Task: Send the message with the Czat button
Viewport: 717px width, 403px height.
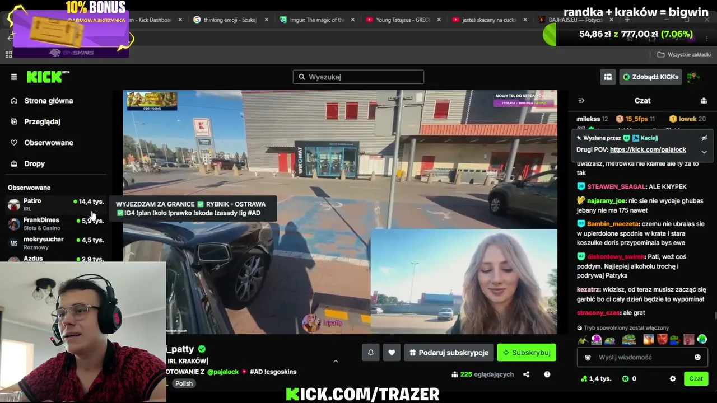Action: (x=696, y=379)
